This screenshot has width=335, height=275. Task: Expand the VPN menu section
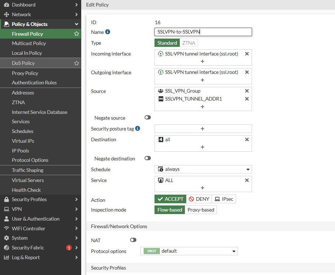click(x=40, y=209)
